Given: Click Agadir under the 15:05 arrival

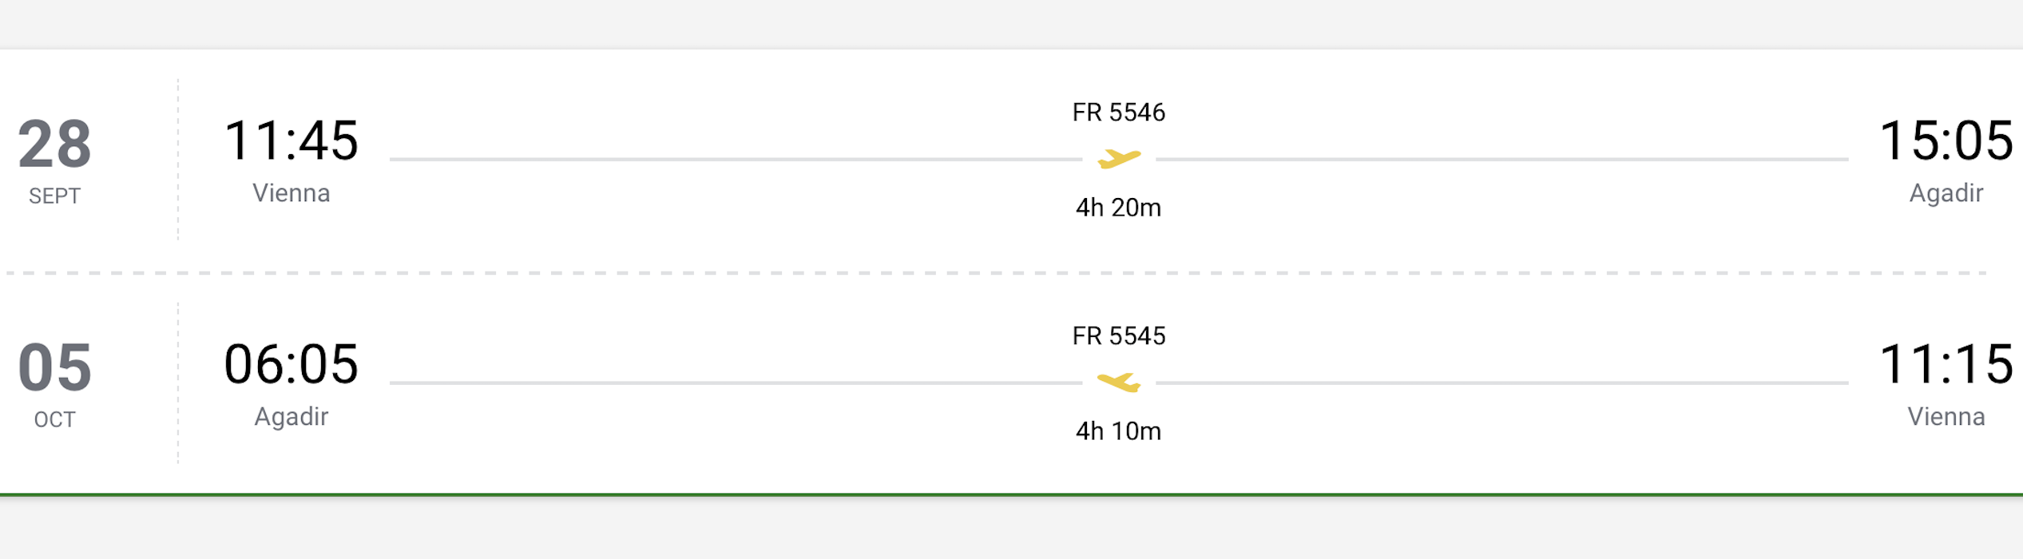Looking at the screenshot, I should (1946, 193).
